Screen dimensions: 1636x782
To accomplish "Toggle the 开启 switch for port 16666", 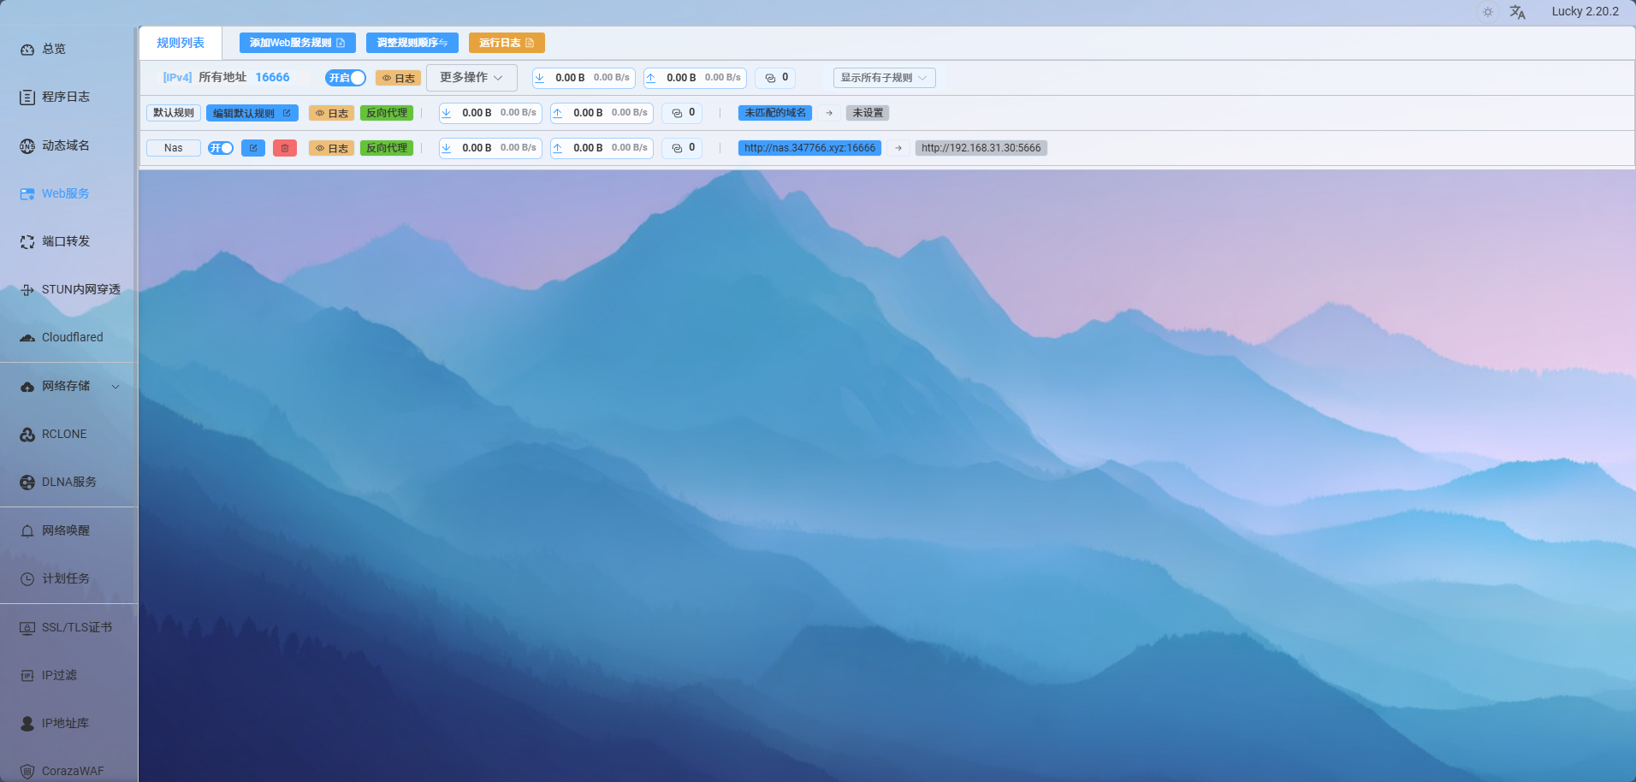I will point(346,78).
